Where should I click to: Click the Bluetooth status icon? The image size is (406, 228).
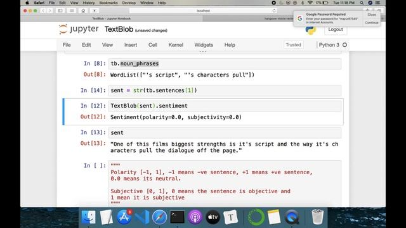[x=303, y=3]
